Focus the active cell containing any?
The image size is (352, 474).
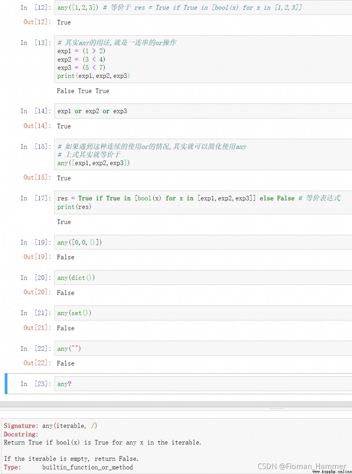(203, 384)
